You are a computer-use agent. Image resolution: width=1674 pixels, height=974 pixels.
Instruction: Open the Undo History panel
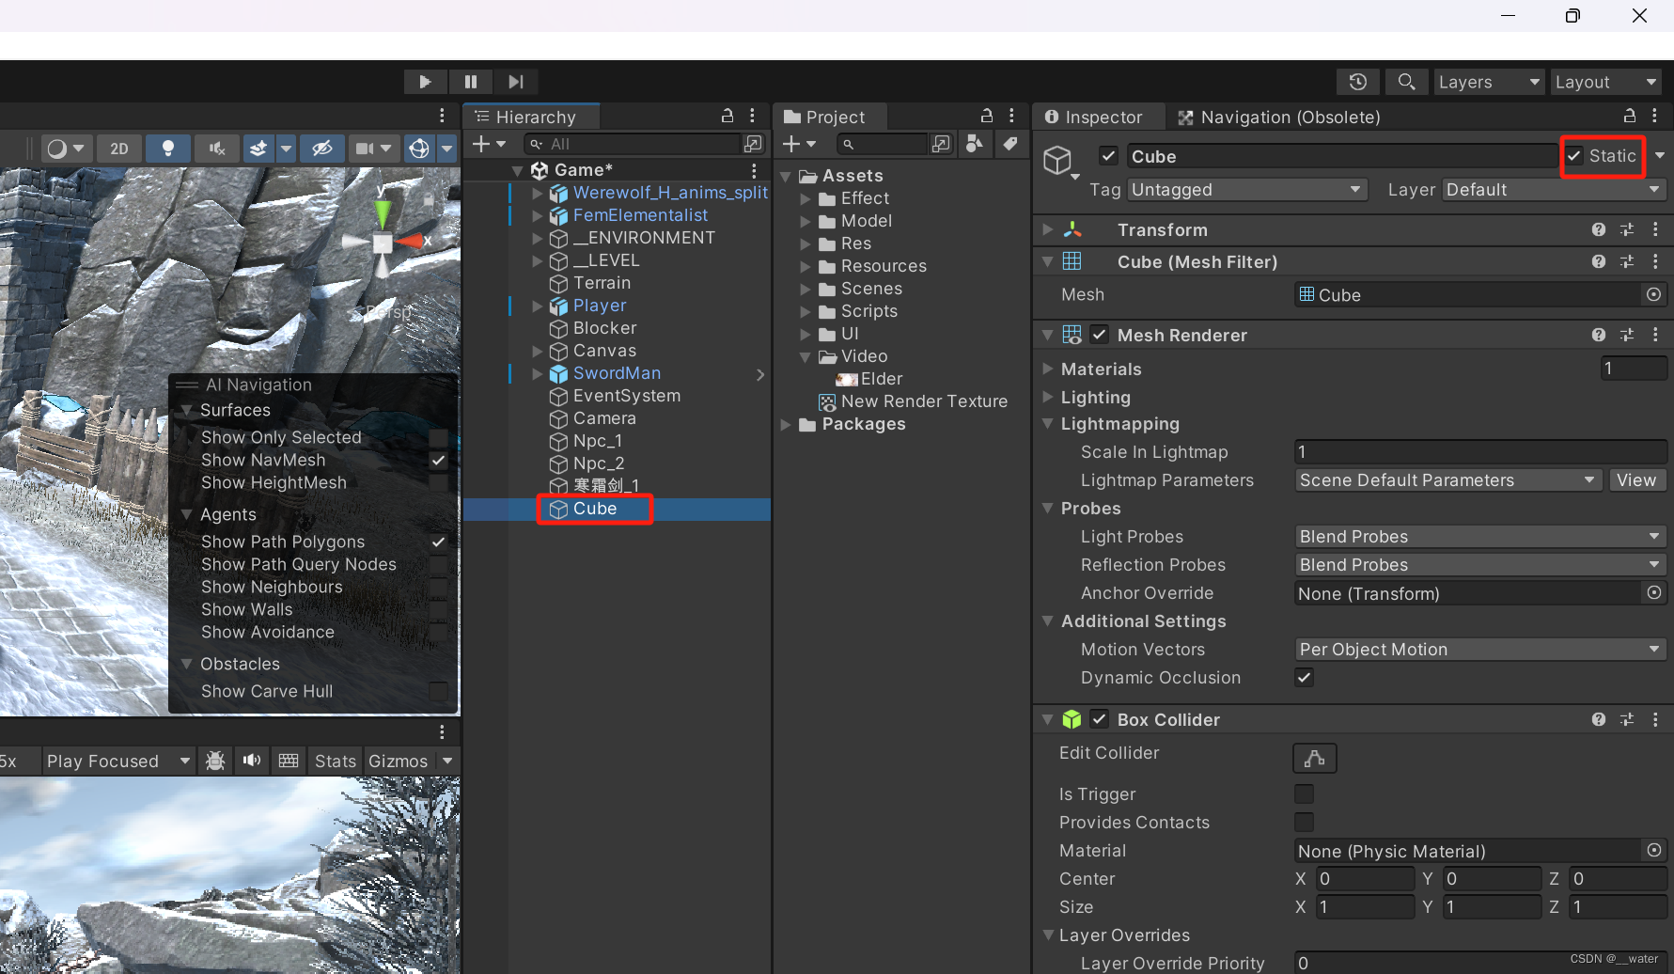pos(1357,82)
